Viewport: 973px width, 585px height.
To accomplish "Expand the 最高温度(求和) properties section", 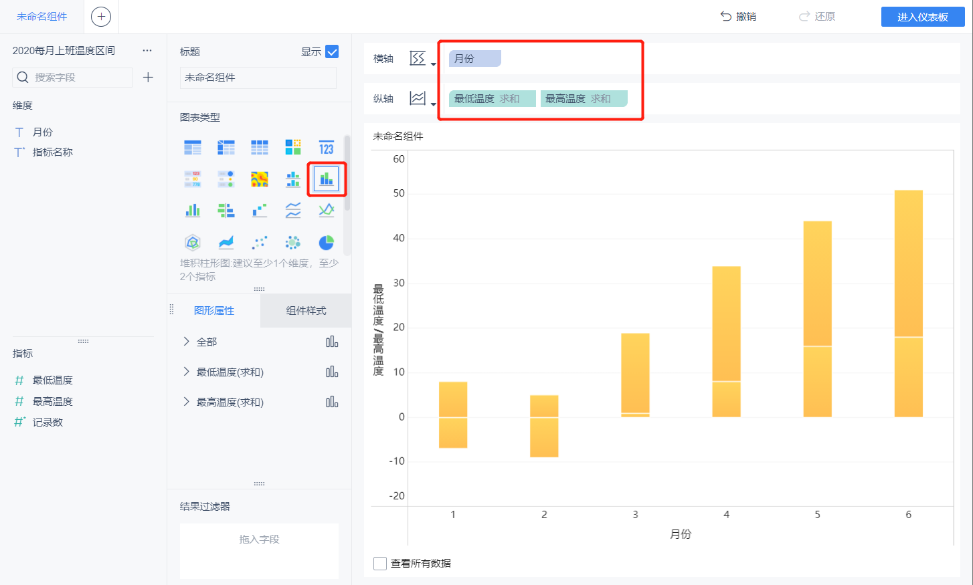I will coord(187,402).
